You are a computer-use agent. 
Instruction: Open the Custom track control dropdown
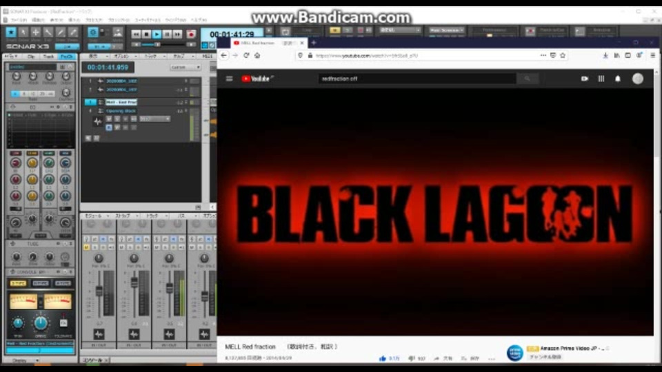pos(185,68)
